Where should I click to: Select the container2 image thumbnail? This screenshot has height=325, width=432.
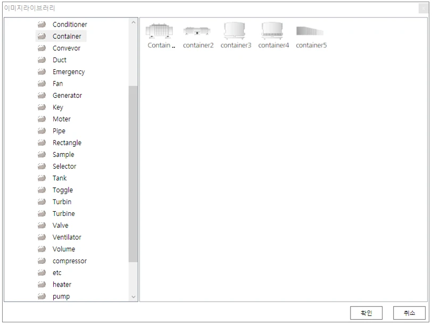click(197, 31)
